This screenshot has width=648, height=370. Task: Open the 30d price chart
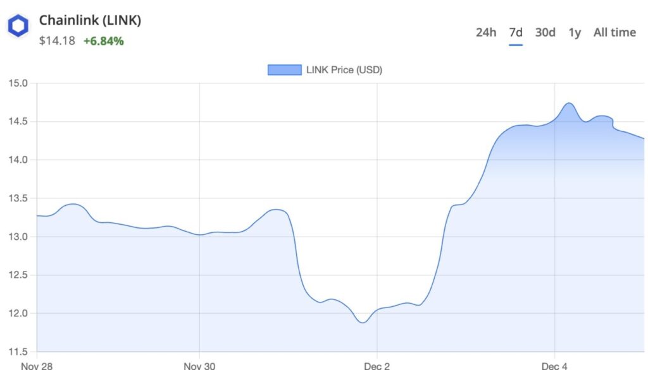tap(544, 32)
